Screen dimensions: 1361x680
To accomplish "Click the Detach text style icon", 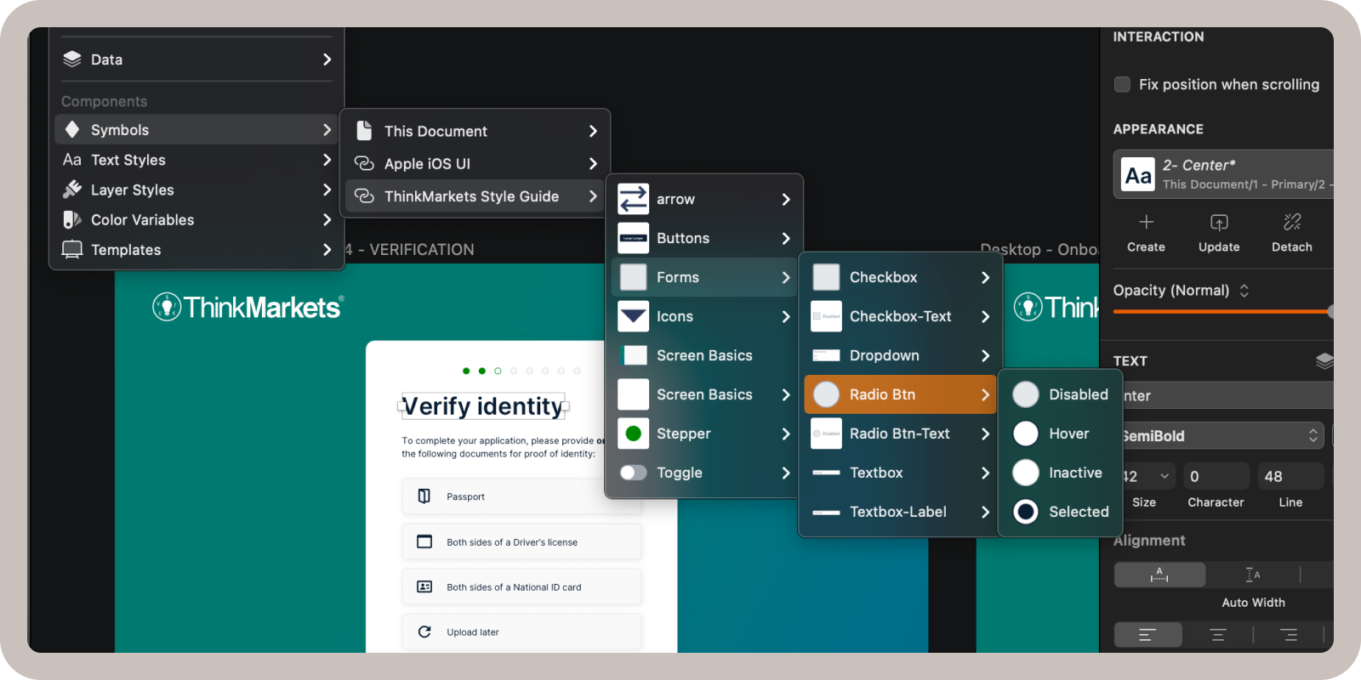I will (1292, 222).
